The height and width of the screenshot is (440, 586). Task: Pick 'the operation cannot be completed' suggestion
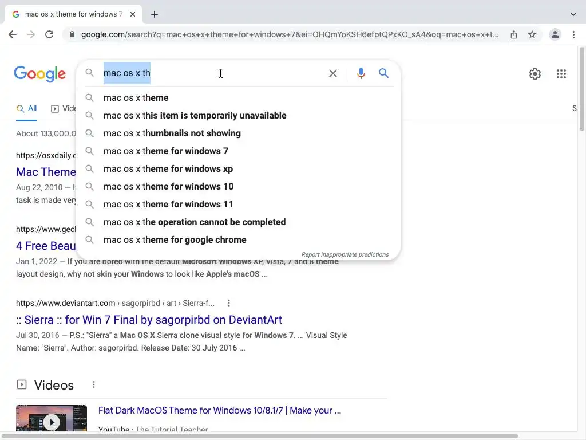coord(239,222)
